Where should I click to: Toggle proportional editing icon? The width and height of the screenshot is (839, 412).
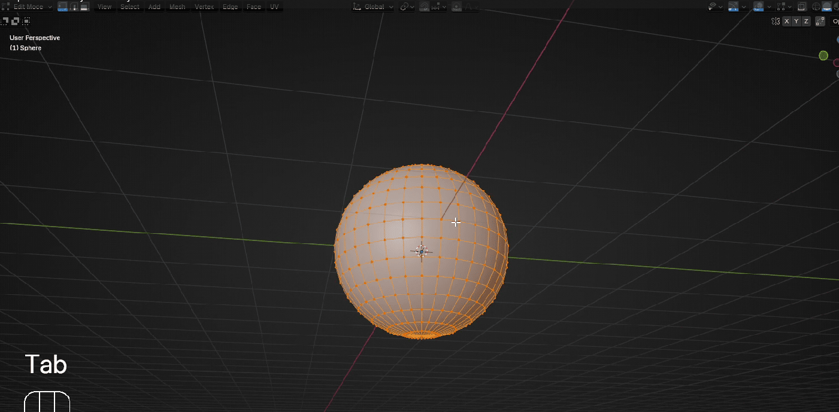[x=456, y=7]
